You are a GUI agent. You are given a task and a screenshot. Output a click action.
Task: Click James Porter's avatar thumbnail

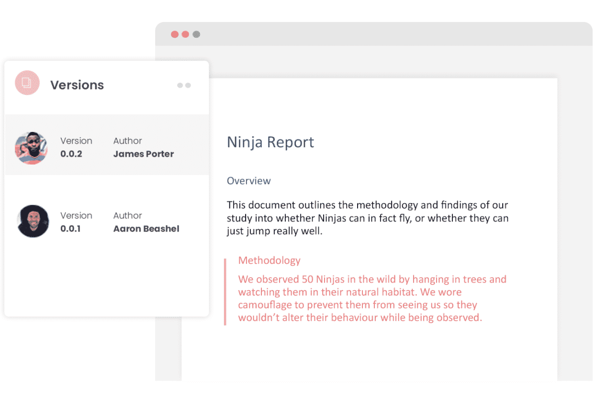(x=32, y=147)
